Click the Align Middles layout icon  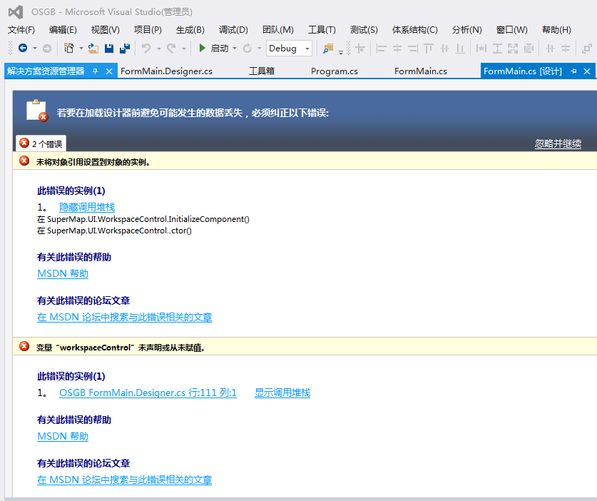pos(444,49)
